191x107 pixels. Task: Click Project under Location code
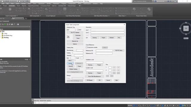point(99,73)
